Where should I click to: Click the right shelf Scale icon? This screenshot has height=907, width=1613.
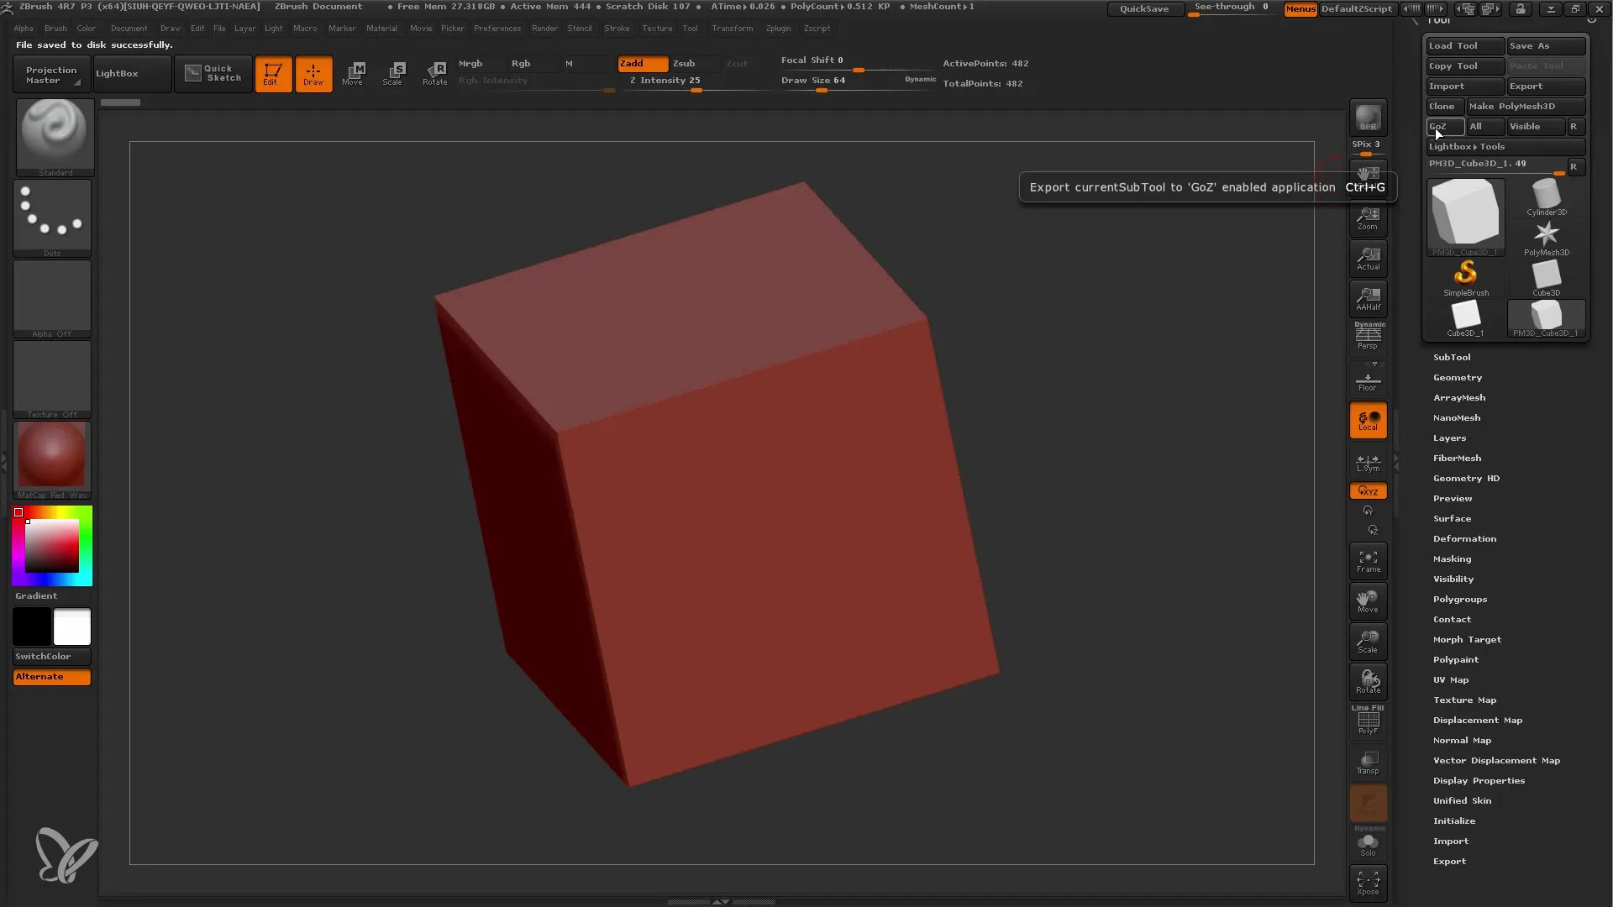coord(1368,642)
